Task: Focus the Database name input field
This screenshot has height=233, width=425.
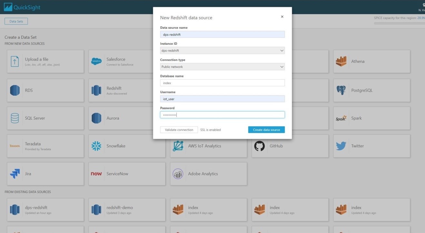Action: 222,83
